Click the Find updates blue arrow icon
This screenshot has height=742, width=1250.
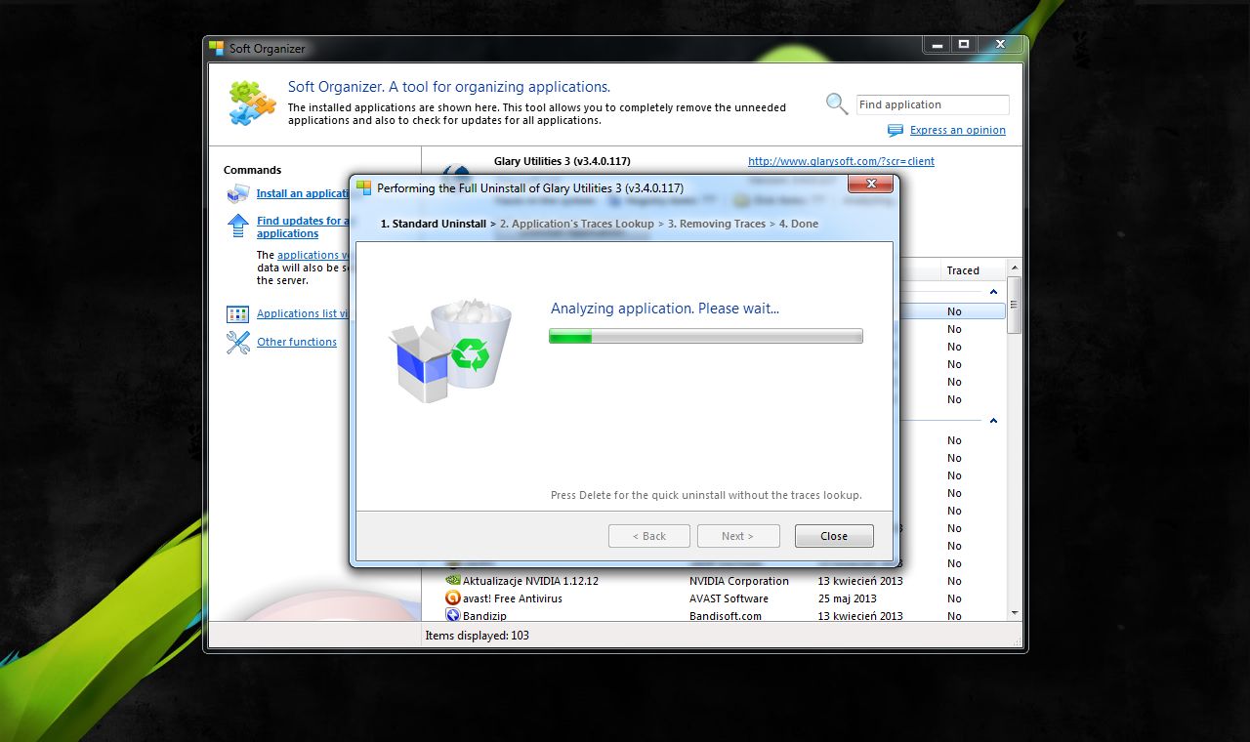[238, 226]
